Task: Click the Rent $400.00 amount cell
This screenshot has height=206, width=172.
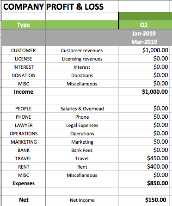Action: tap(144, 167)
